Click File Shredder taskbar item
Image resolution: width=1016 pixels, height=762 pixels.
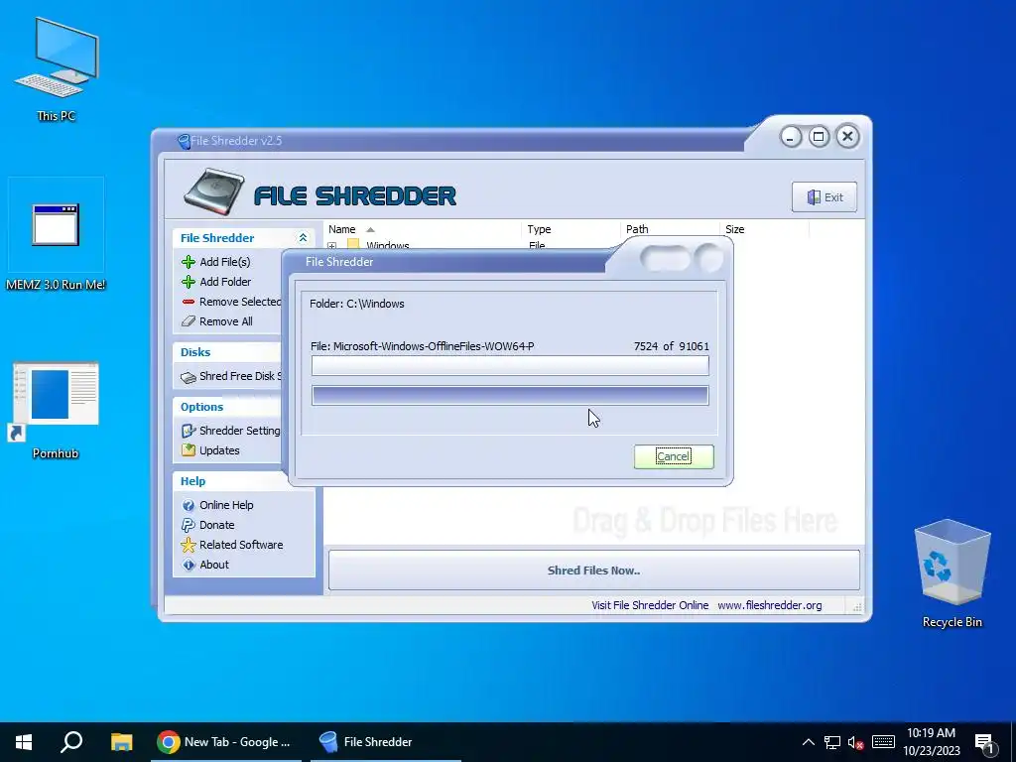[385, 742]
